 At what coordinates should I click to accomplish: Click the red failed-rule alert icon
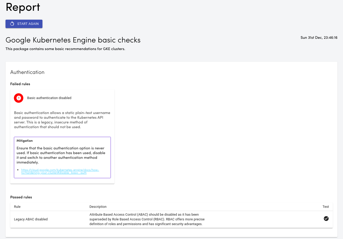(x=19, y=98)
